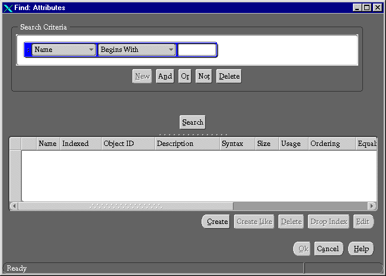Click the Indexed column header
The image size is (386, 276).
click(80, 144)
